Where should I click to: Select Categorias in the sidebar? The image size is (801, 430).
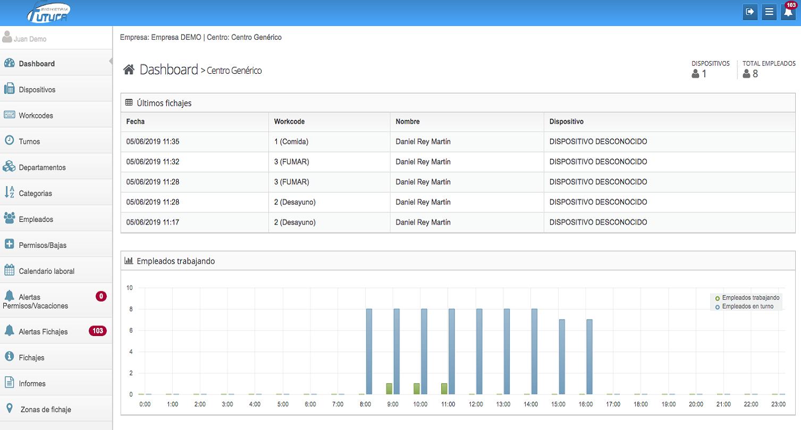(56, 193)
